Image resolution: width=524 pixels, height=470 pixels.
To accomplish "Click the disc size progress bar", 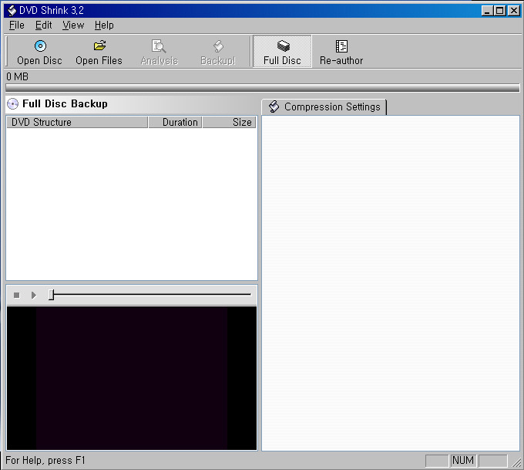I will 263,88.
